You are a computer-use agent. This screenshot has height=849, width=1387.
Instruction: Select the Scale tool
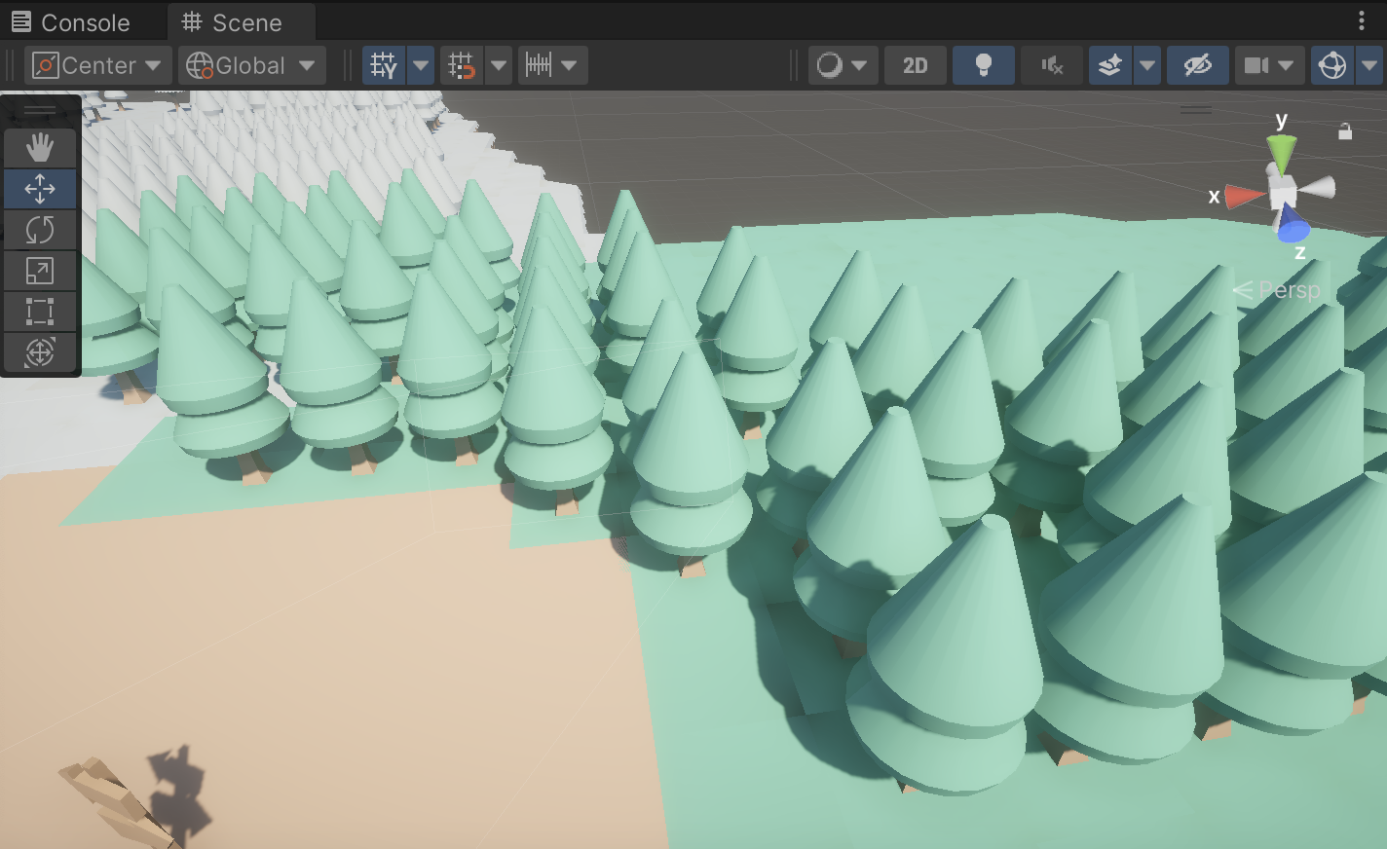point(40,271)
